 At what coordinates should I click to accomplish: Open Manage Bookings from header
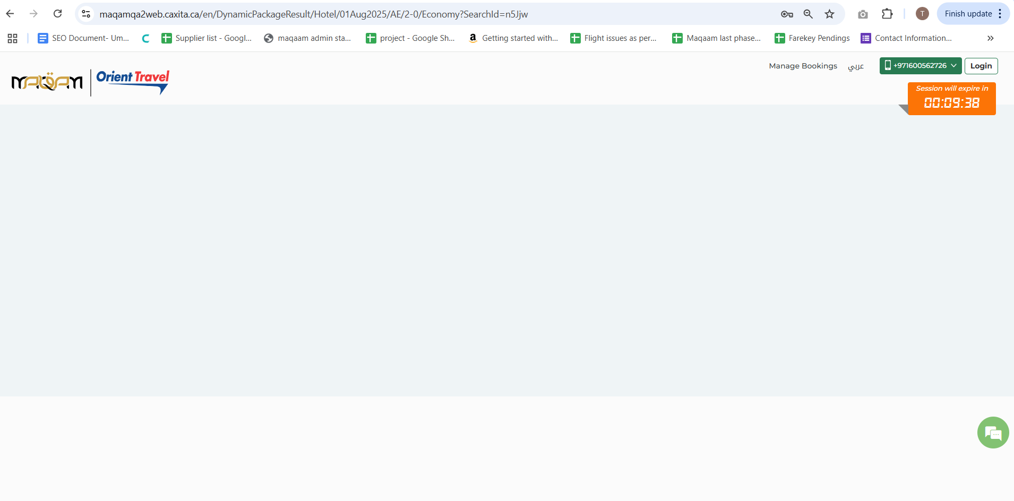pyautogui.click(x=803, y=66)
